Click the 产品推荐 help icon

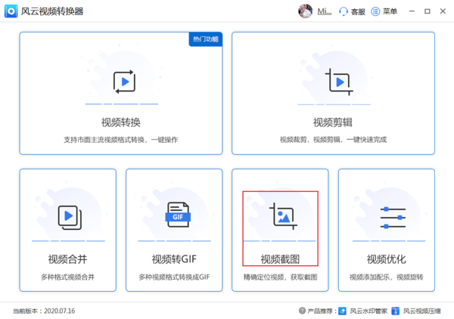coord(303,311)
